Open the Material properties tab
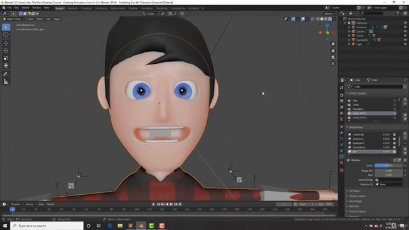 [x=342, y=162]
